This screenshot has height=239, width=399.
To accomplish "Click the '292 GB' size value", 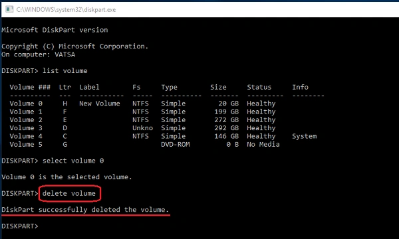I will pos(227,127).
